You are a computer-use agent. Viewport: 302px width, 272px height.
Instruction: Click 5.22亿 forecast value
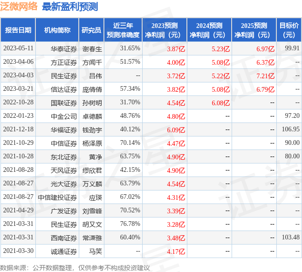(220, 76)
